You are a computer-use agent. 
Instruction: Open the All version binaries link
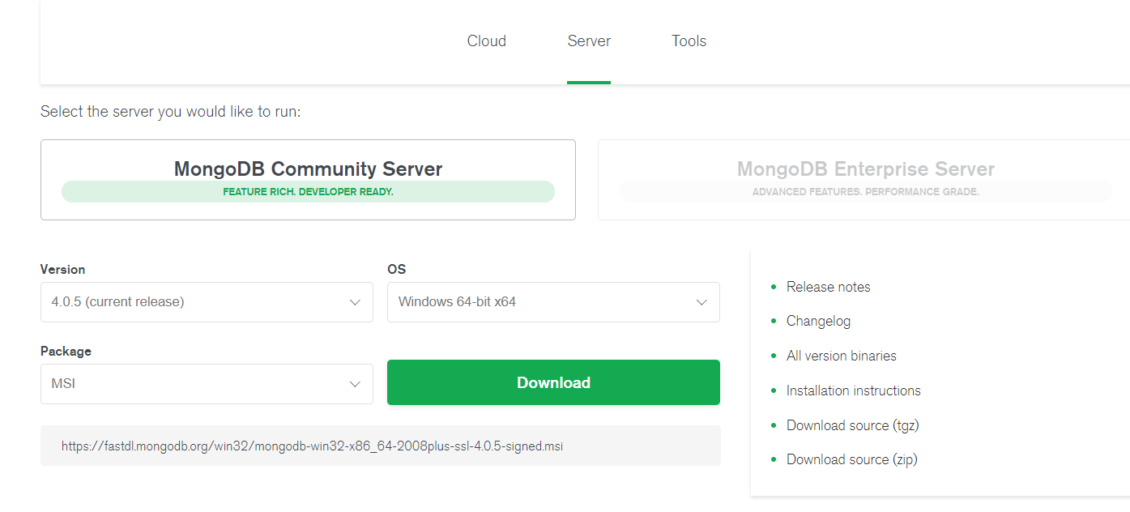(841, 356)
